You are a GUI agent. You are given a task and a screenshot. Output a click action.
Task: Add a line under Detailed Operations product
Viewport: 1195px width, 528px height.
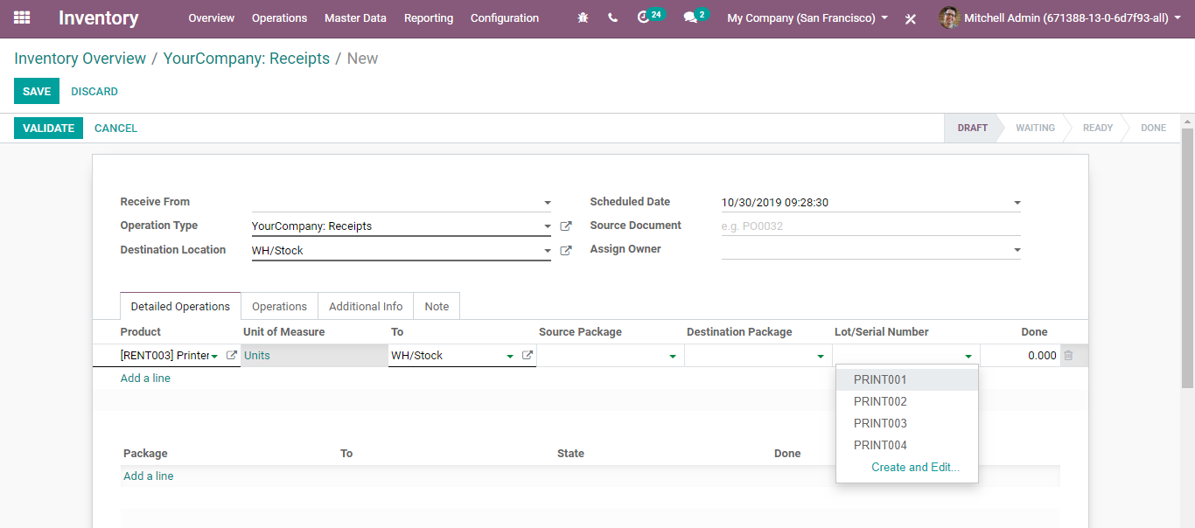point(145,379)
